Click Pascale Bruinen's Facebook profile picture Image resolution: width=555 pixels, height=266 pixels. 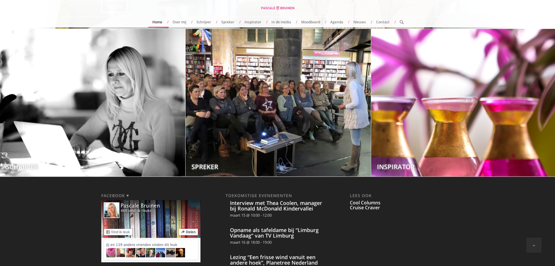(x=112, y=210)
